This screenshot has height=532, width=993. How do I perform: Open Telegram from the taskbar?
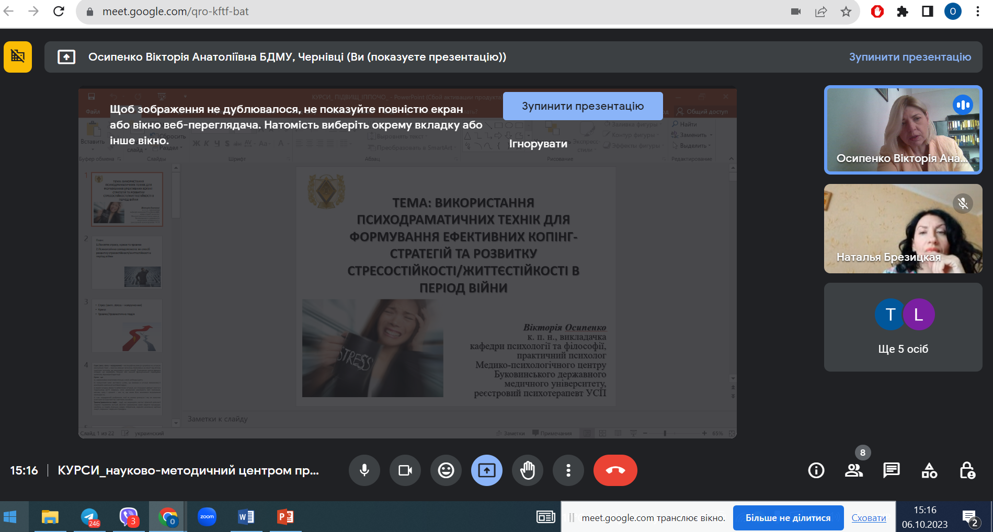click(90, 517)
